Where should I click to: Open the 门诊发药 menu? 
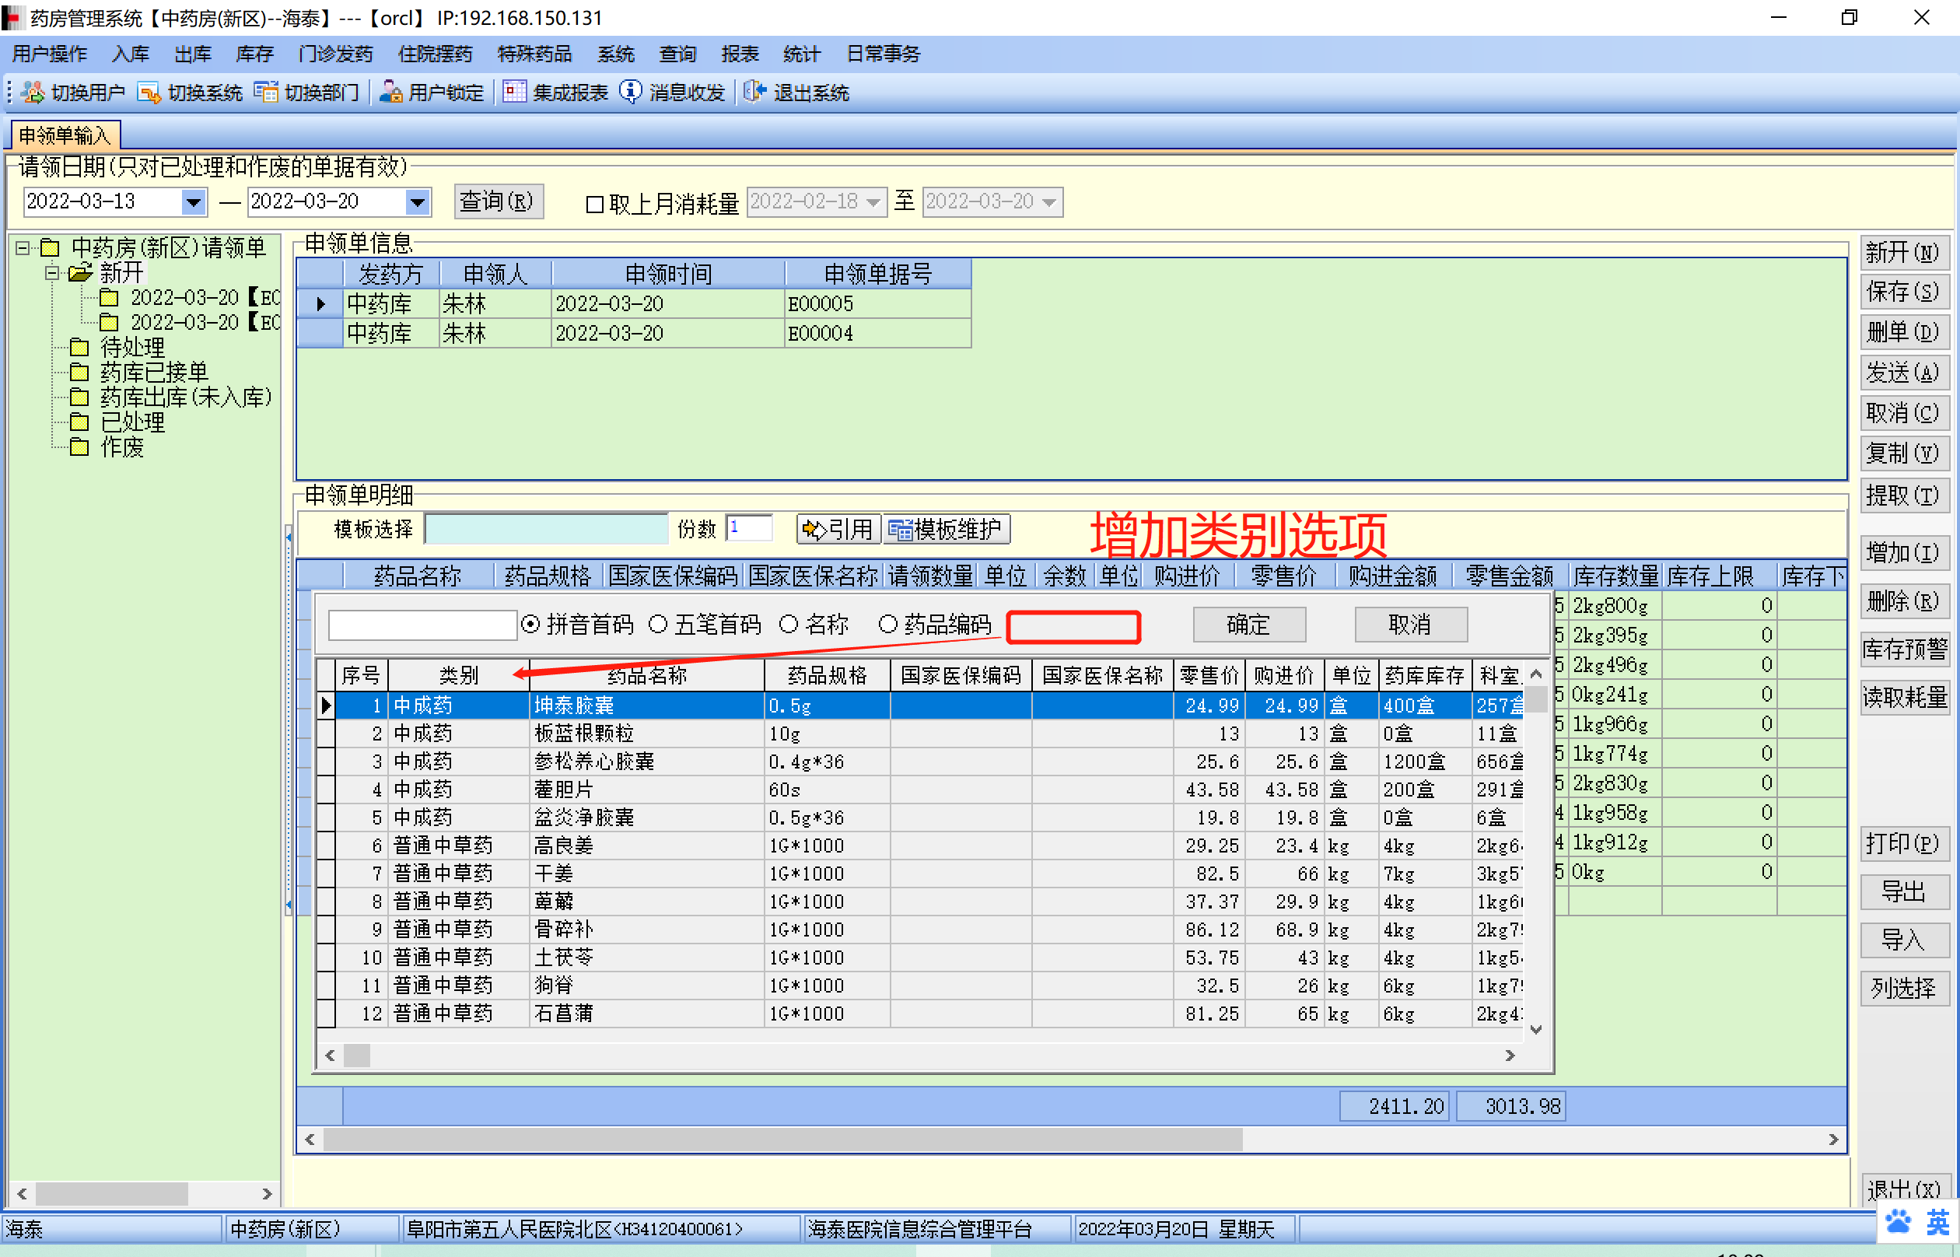click(x=335, y=54)
